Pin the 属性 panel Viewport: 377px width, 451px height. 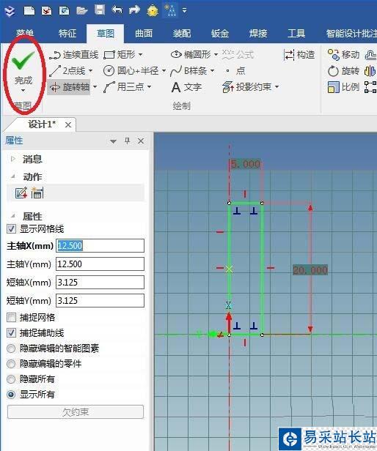point(127,141)
